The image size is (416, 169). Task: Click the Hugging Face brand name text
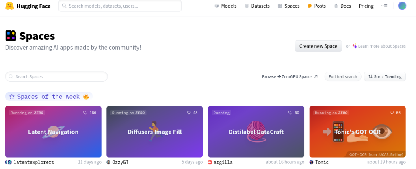click(x=33, y=6)
